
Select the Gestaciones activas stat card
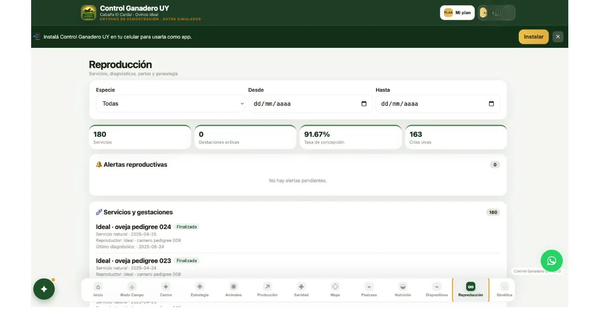[x=246, y=137]
